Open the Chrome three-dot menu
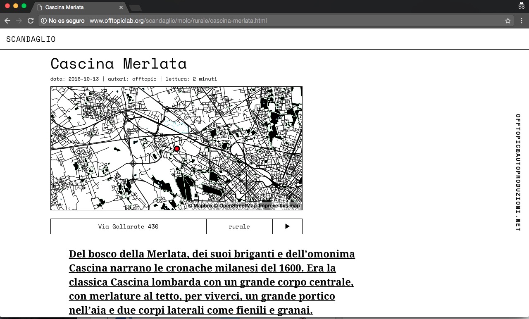The height and width of the screenshot is (319, 529). point(522,21)
